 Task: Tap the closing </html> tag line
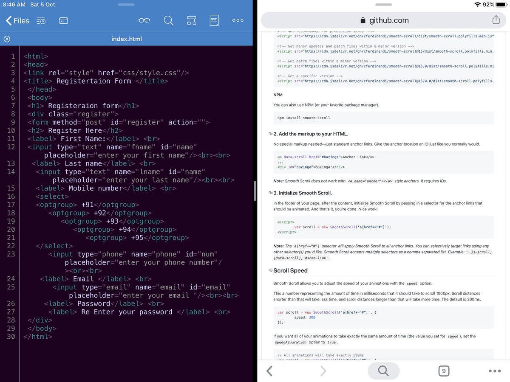click(x=38, y=337)
